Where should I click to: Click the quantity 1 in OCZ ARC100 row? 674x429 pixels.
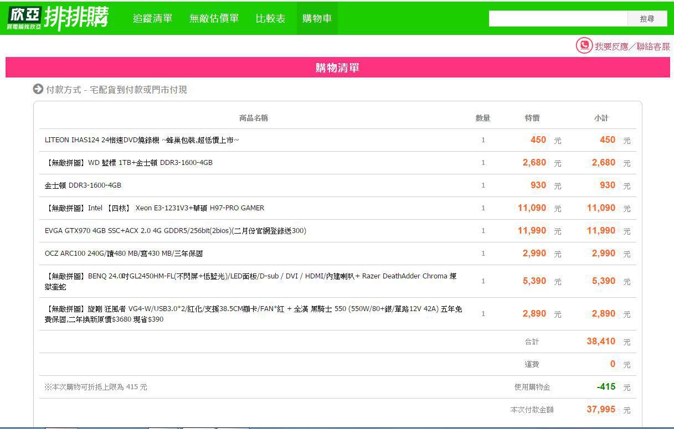[483, 254]
